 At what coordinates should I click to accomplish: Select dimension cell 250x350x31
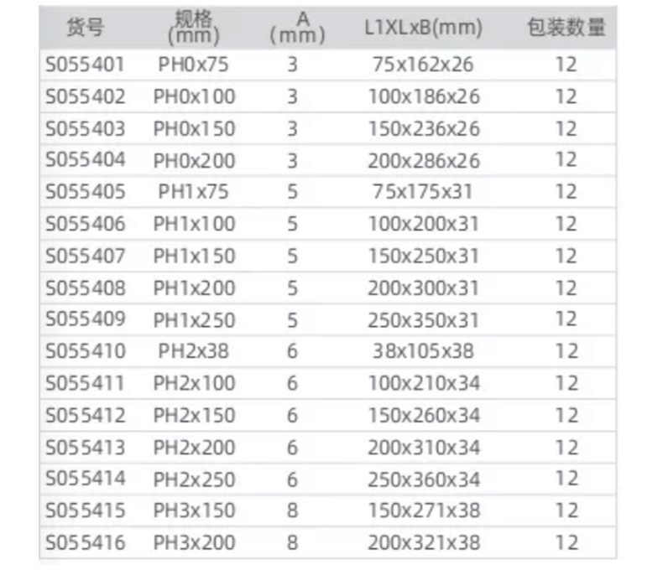423,319
